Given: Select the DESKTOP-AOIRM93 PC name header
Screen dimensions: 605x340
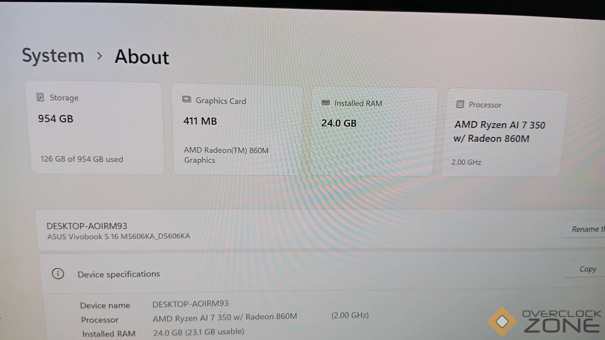Looking at the screenshot, I should pos(87,226).
